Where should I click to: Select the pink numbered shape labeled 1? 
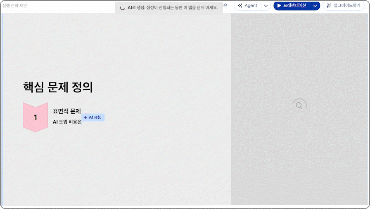point(35,117)
